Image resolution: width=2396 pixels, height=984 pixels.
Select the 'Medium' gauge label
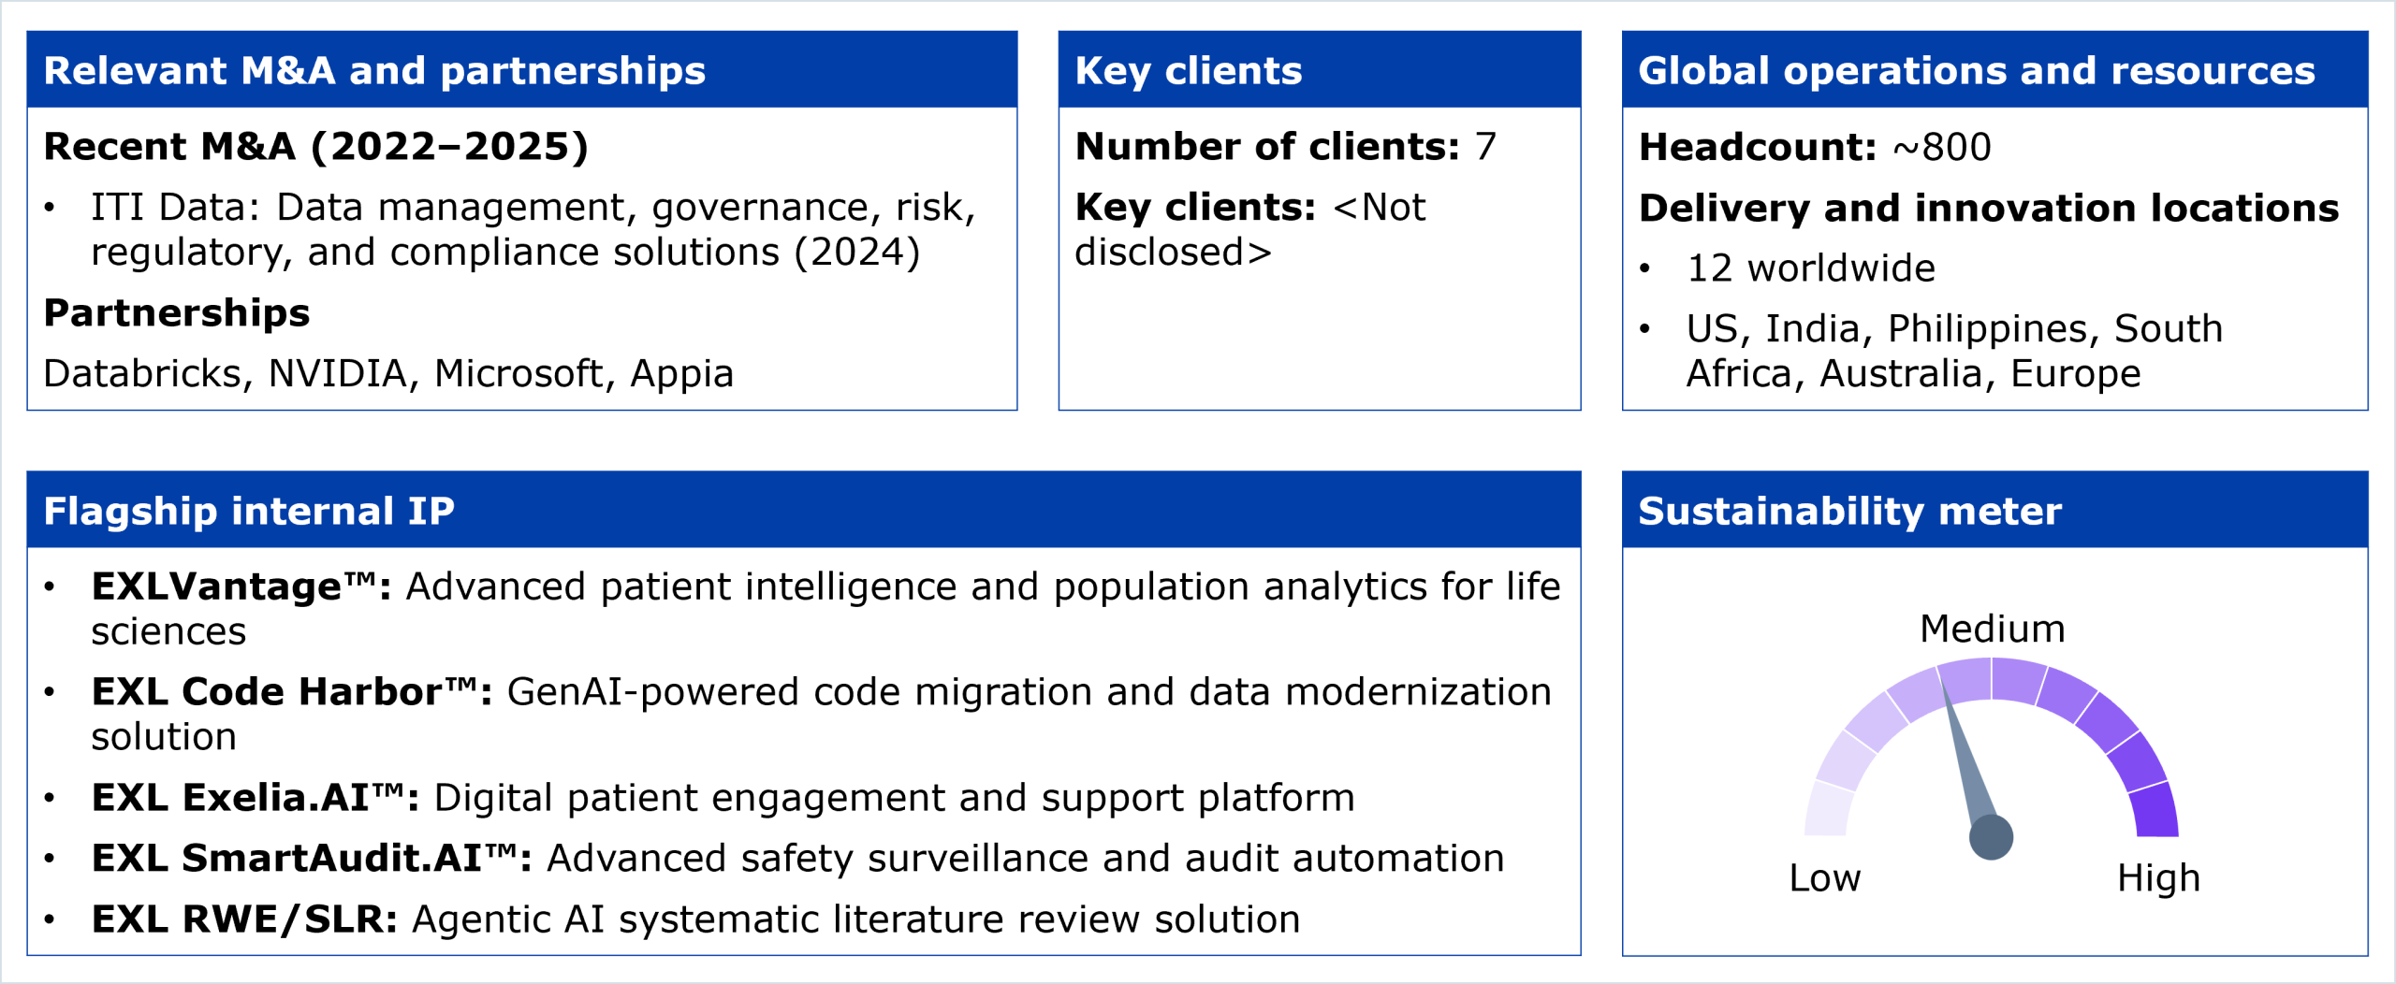pos(1992,629)
